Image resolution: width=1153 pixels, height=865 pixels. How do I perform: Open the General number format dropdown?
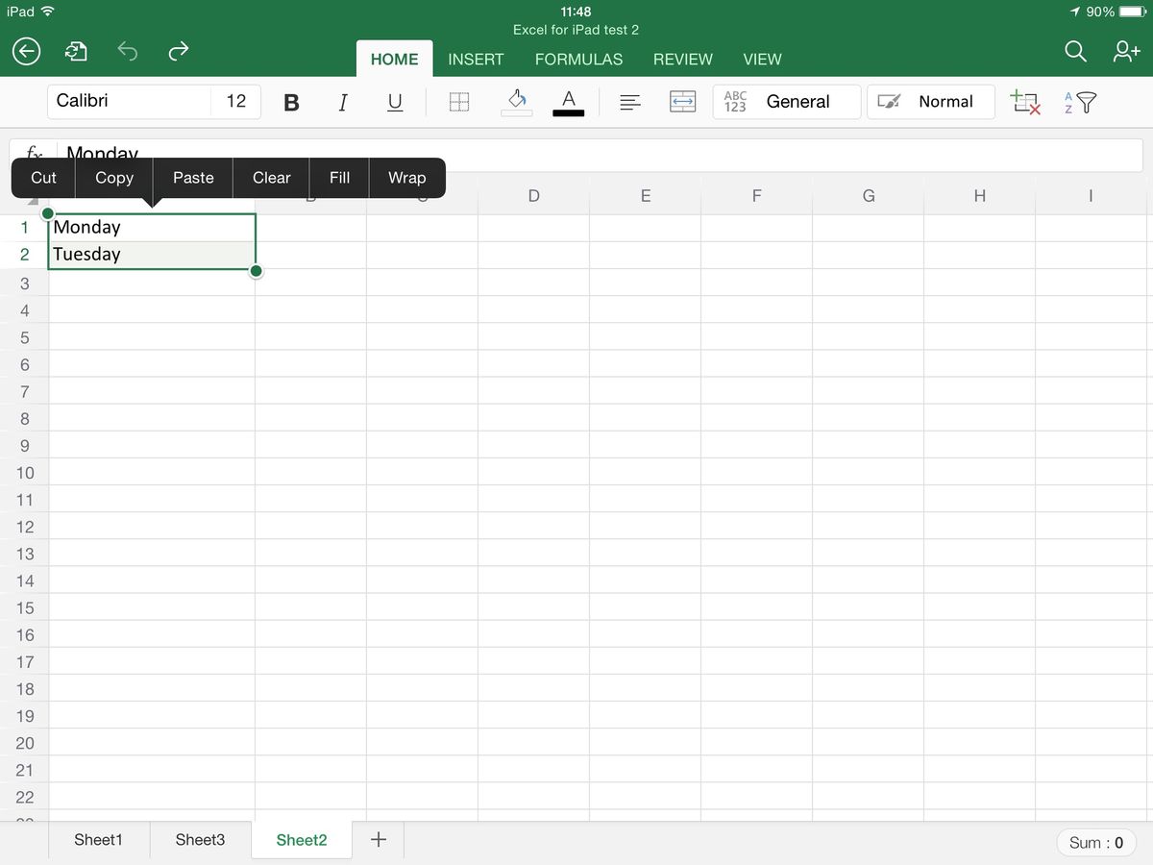tap(786, 102)
